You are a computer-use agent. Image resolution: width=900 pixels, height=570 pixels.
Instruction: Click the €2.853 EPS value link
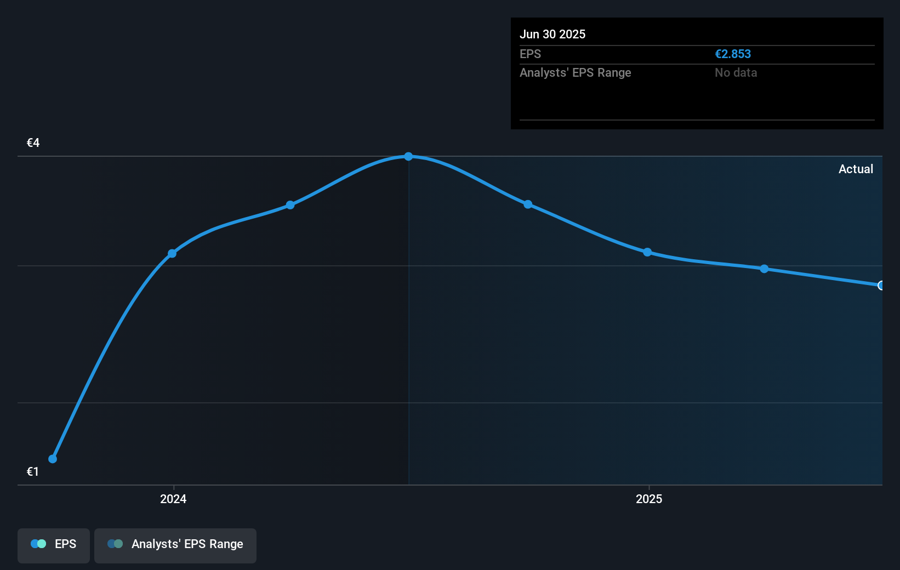coord(733,54)
